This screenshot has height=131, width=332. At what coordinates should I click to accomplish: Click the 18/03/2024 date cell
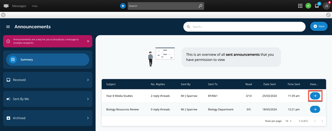point(270,109)
